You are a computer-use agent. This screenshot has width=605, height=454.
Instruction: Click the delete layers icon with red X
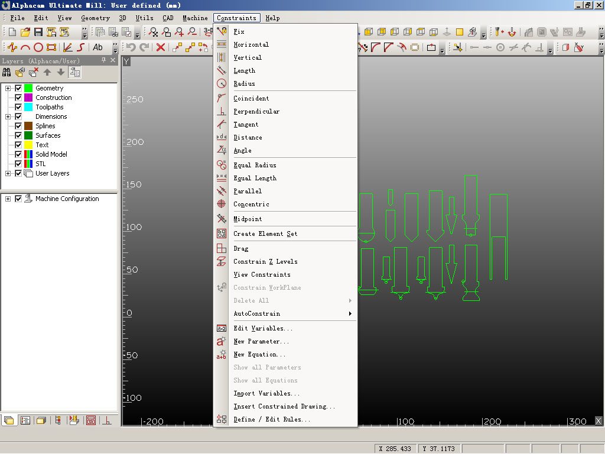(x=34, y=72)
